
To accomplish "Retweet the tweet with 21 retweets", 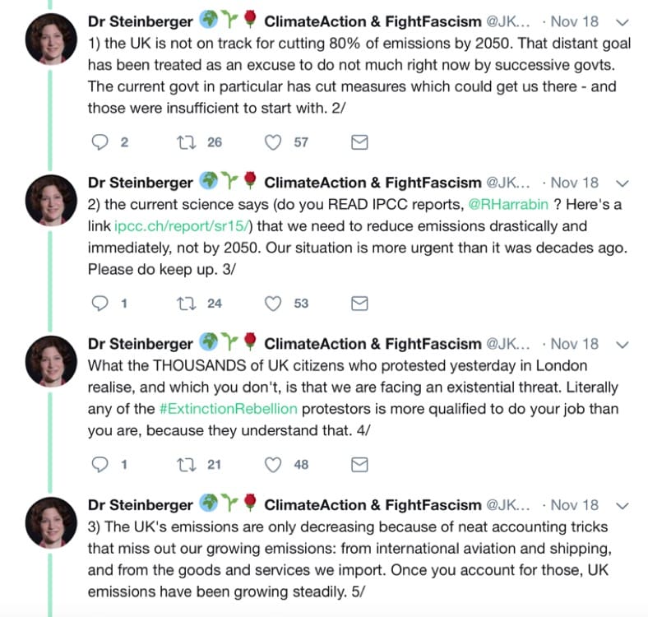I will tap(187, 466).
